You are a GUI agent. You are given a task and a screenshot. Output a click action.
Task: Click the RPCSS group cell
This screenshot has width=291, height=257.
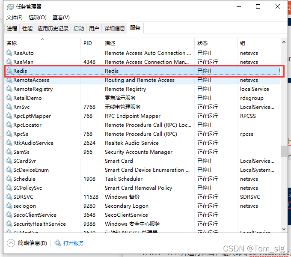[248, 116]
